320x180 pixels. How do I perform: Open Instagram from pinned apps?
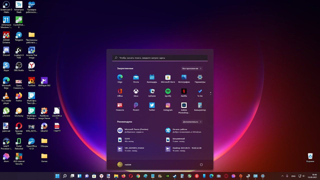click(x=168, y=107)
